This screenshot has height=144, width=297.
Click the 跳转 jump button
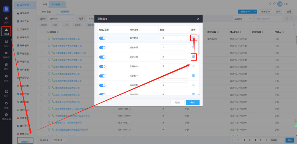point(290,140)
